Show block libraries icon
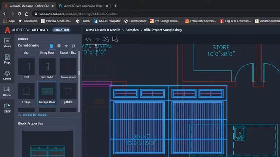Image resolution: width=280 pixels, height=157 pixels. pyautogui.click(x=73, y=46)
